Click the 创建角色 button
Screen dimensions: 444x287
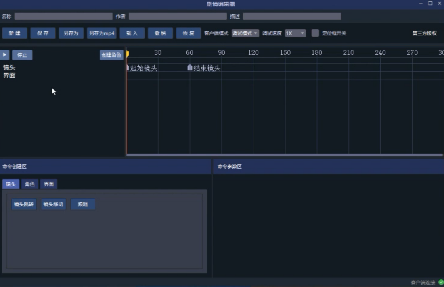tap(111, 55)
